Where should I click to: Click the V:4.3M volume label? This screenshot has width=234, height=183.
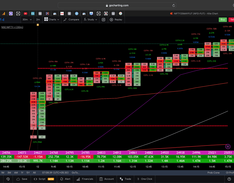click(x=37, y=86)
